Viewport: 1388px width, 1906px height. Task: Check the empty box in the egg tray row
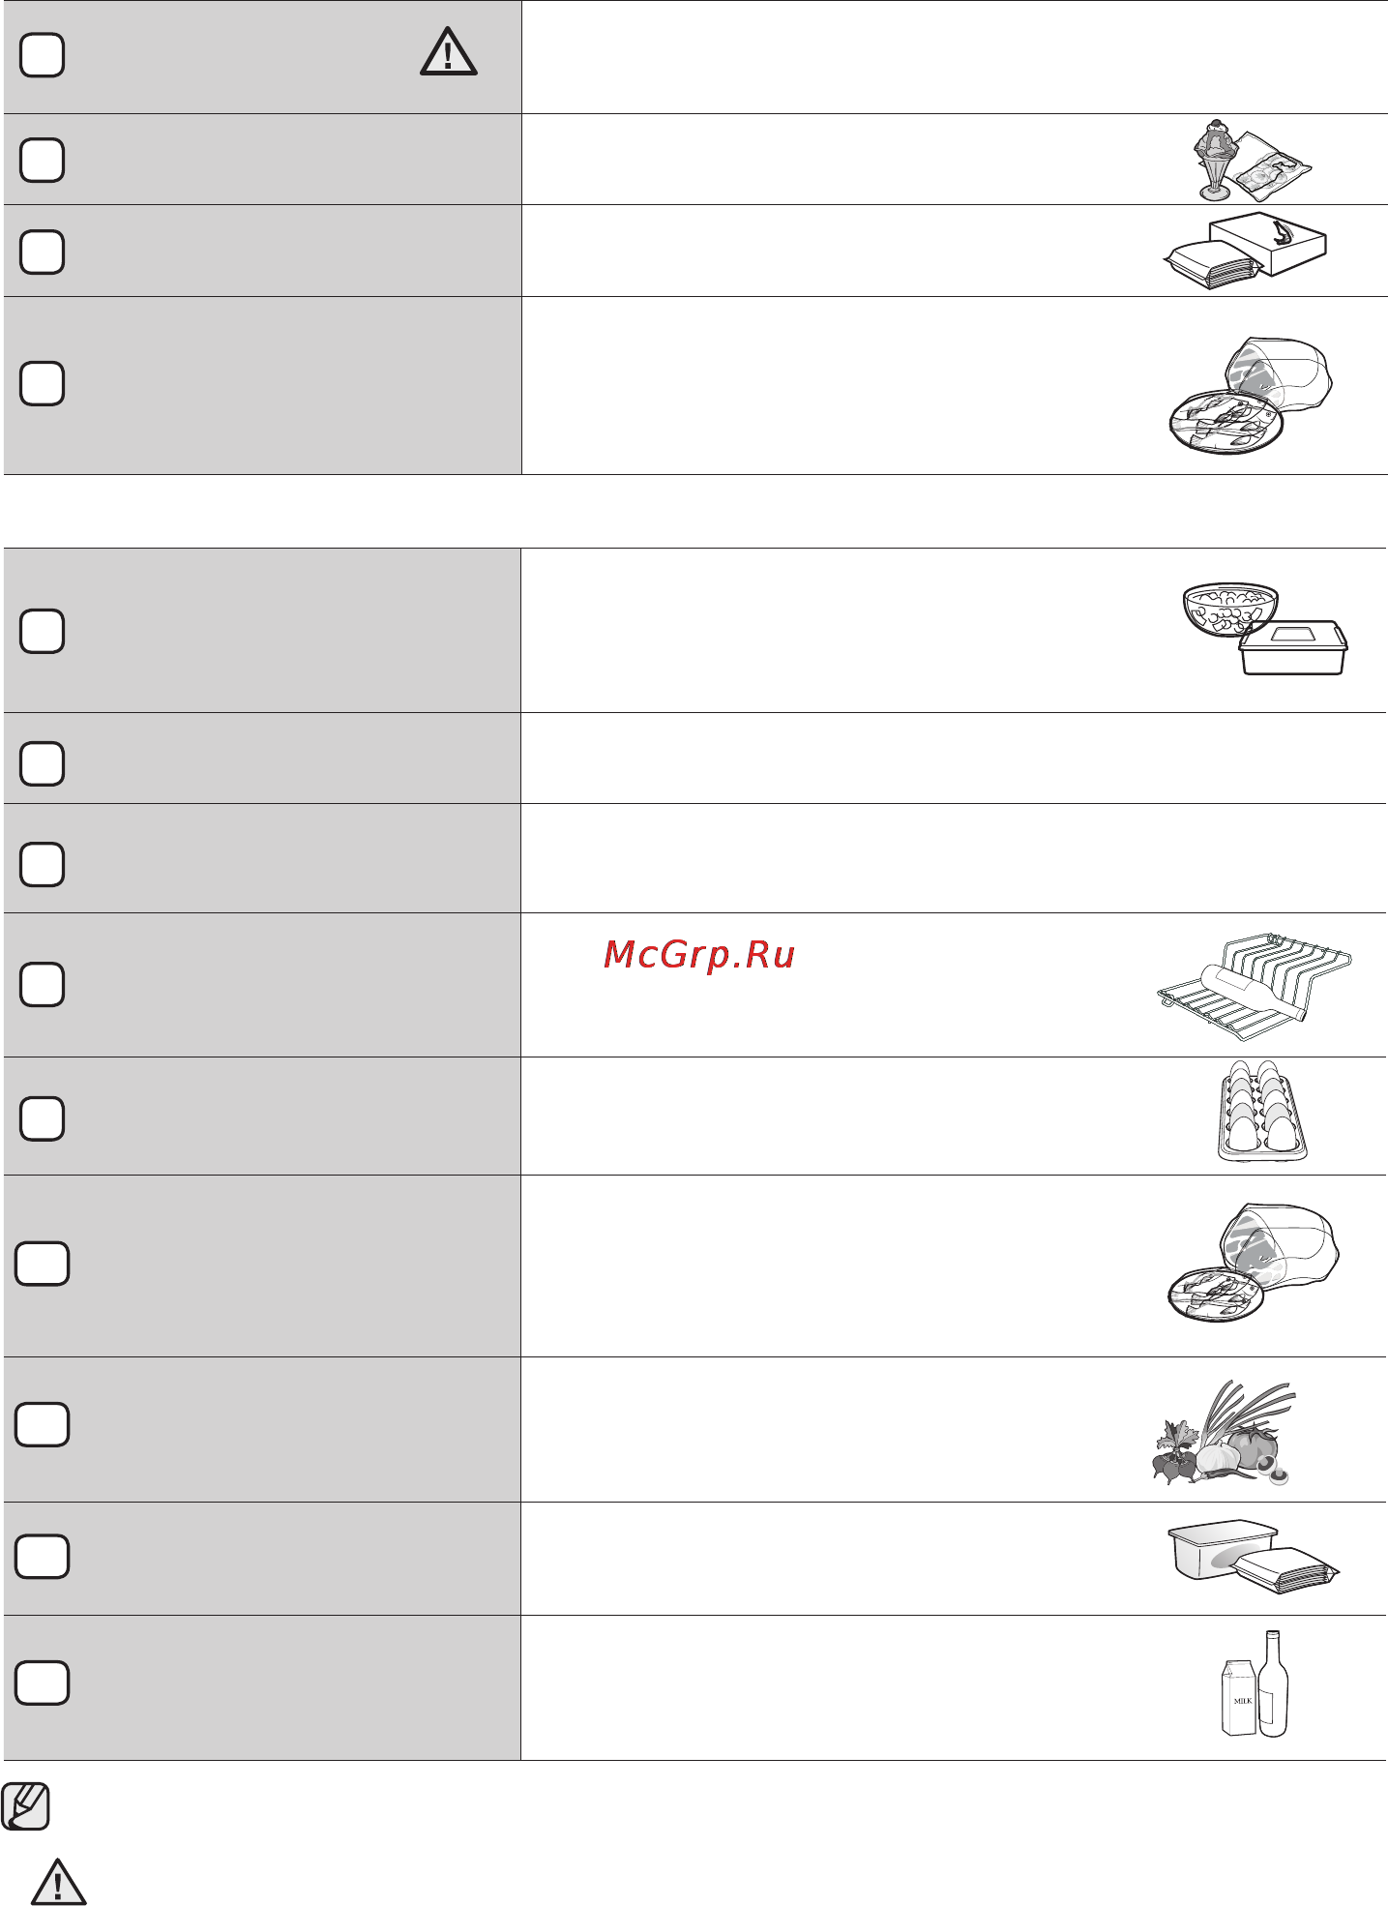coord(42,1118)
